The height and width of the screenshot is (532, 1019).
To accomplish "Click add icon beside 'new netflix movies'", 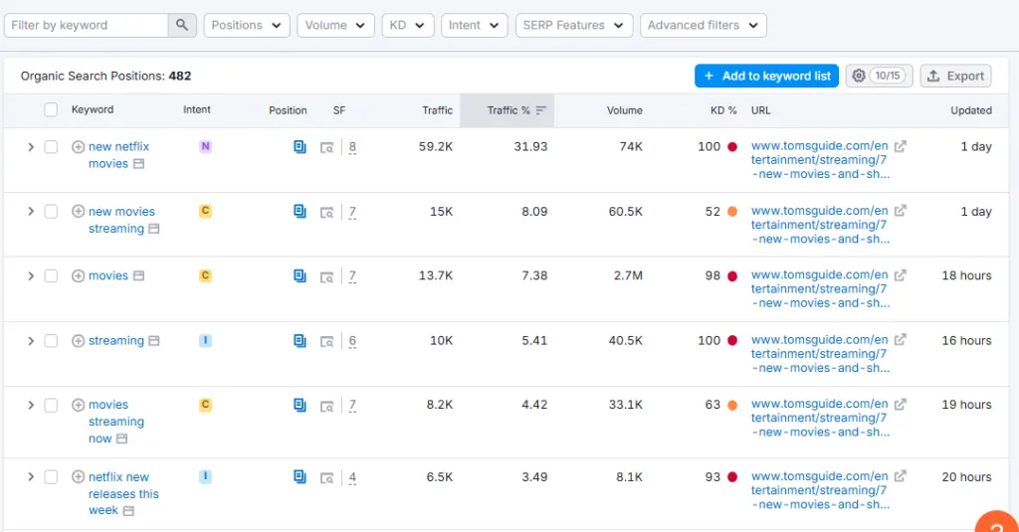I will [x=79, y=147].
